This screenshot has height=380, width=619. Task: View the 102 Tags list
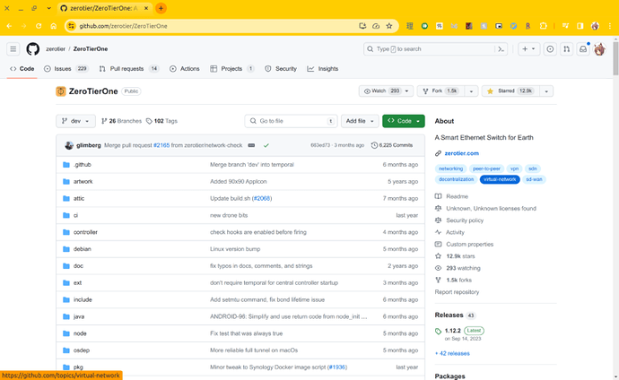click(x=161, y=121)
